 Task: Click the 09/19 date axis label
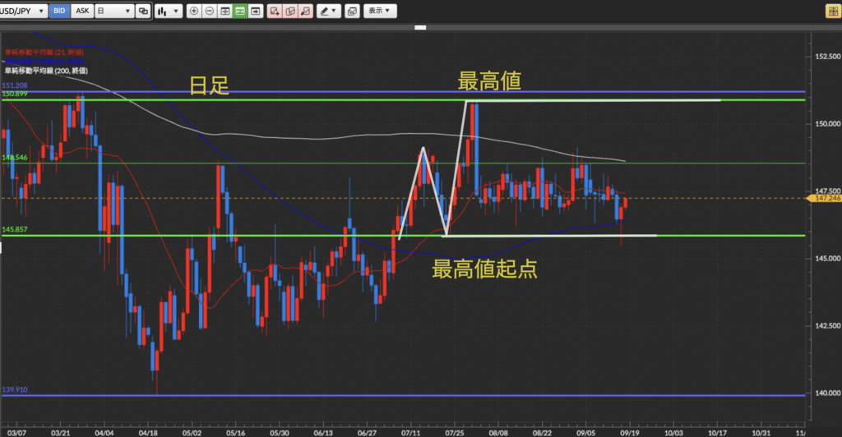(x=630, y=433)
